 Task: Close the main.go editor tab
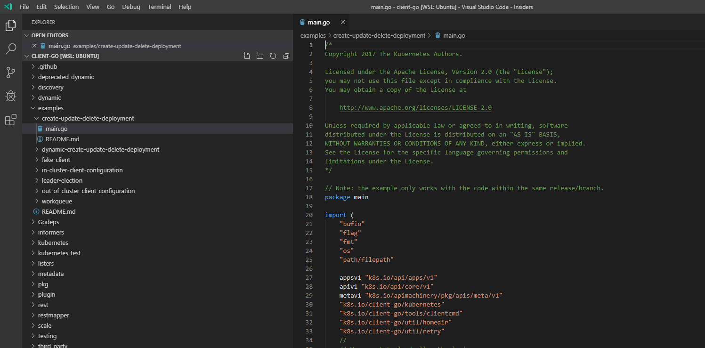tap(342, 22)
